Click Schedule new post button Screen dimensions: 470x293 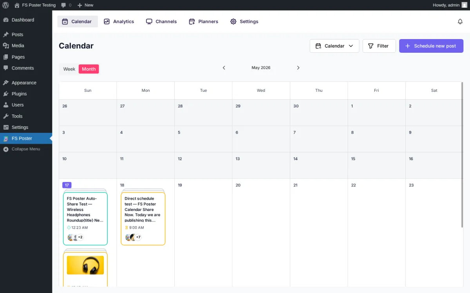coord(431,46)
